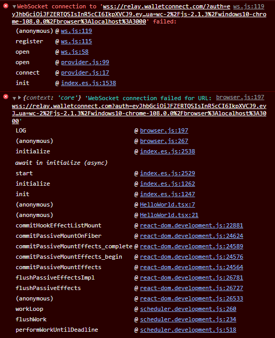Viewport: 275px width, 338px height.
Task: Select the 'connect' function name
Action: 28,73
